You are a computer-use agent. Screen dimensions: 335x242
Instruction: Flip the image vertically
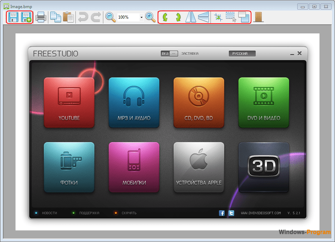tap(203, 17)
